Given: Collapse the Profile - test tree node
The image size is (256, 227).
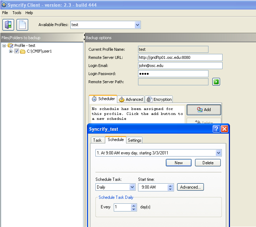Looking at the screenshot, I should click(4, 45).
